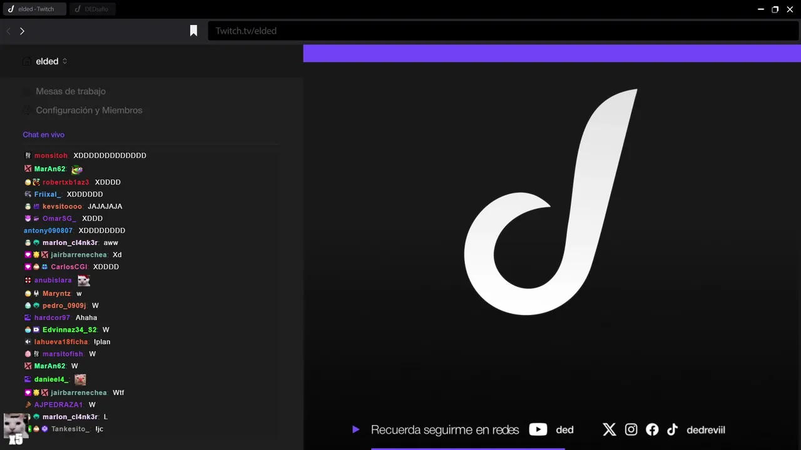Image resolution: width=801 pixels, height=450 pixels.
Task: Click username kevsitoooo in chat
Action: coord(63,206)
